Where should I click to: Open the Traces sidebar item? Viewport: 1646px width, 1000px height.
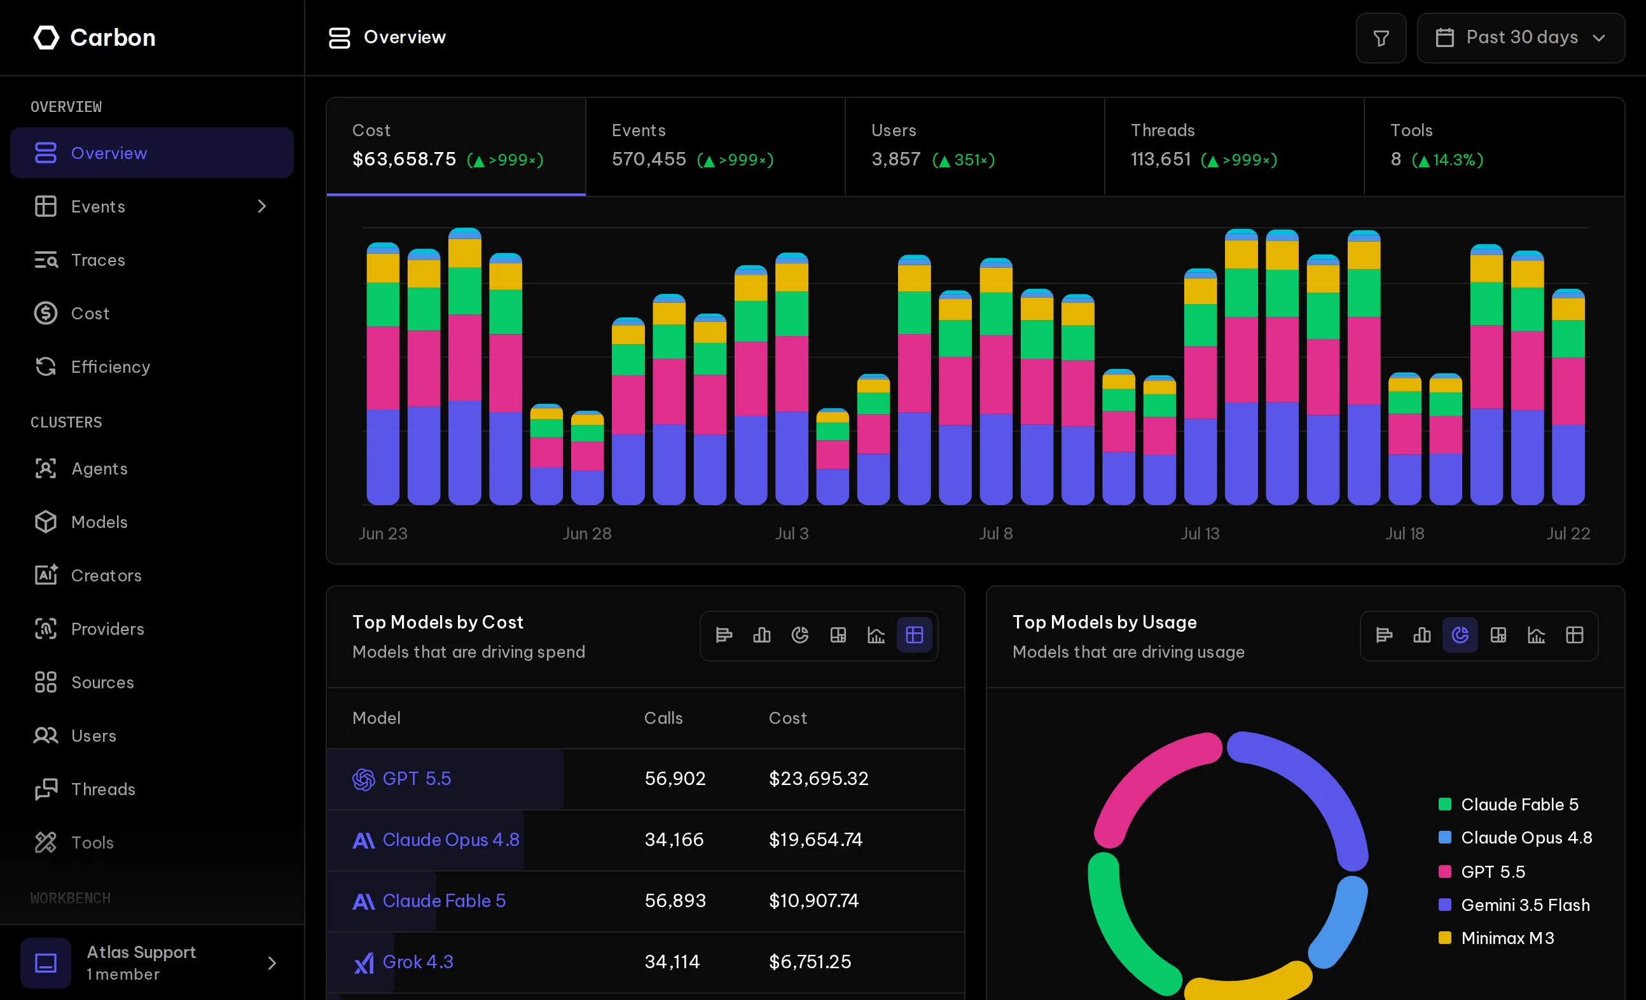pyautogui.click(x=151, y=260)
